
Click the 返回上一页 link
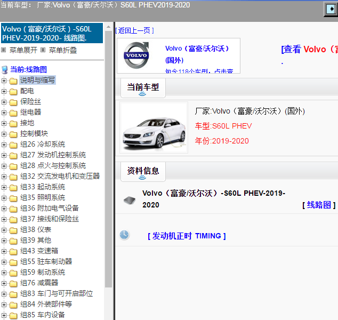134,30
